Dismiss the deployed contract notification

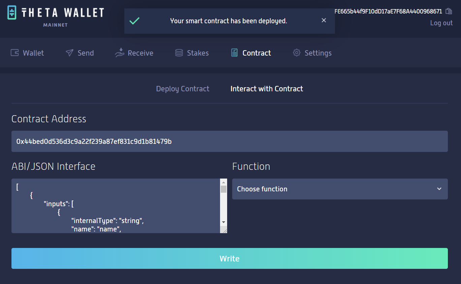pos(324,21)
